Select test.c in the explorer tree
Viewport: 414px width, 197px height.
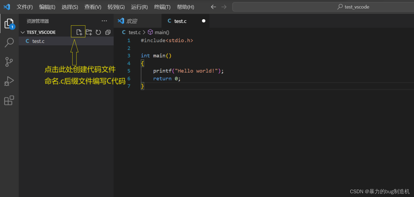pos(66,41)
